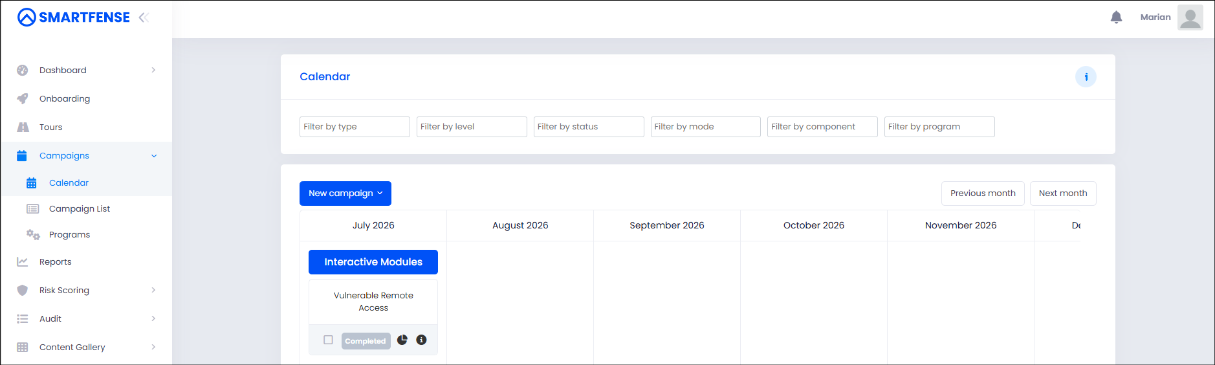Click the Next month button

(x=1063, y=194)
